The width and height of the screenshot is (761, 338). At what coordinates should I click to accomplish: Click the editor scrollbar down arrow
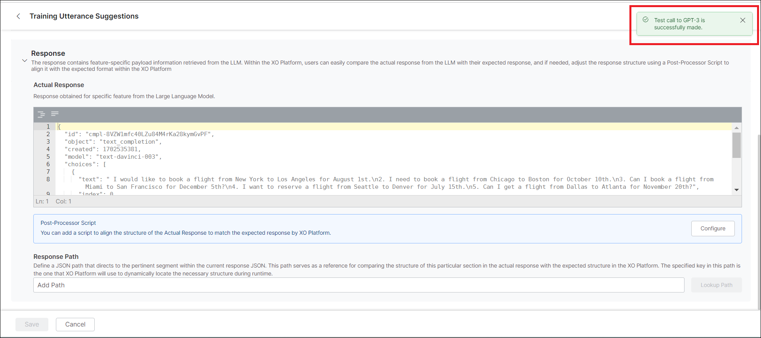(x=736, y=190)
